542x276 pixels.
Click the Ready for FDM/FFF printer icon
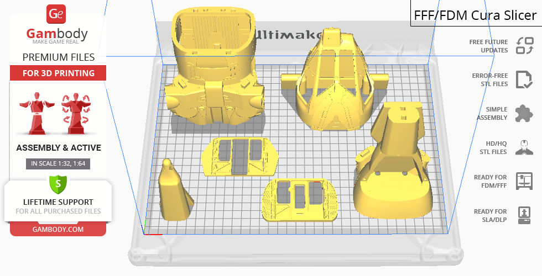point(524,181)
